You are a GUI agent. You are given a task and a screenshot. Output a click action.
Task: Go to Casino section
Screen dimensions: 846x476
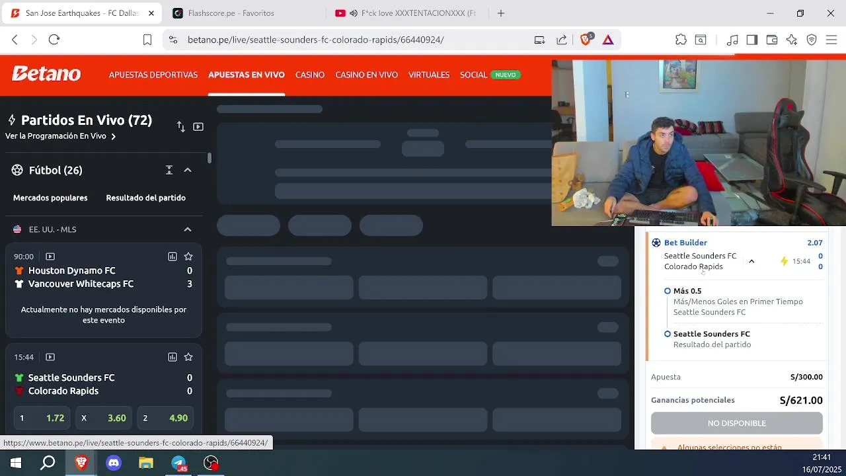point(310,75)
